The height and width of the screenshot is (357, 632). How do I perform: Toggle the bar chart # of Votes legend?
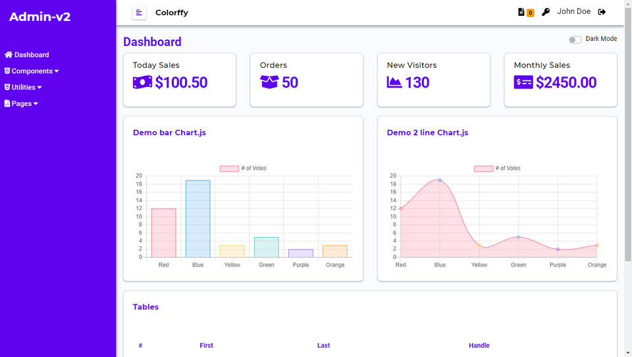(x=243, y=168)
